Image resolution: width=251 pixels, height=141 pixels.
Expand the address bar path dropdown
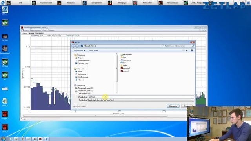pos(163,46)
